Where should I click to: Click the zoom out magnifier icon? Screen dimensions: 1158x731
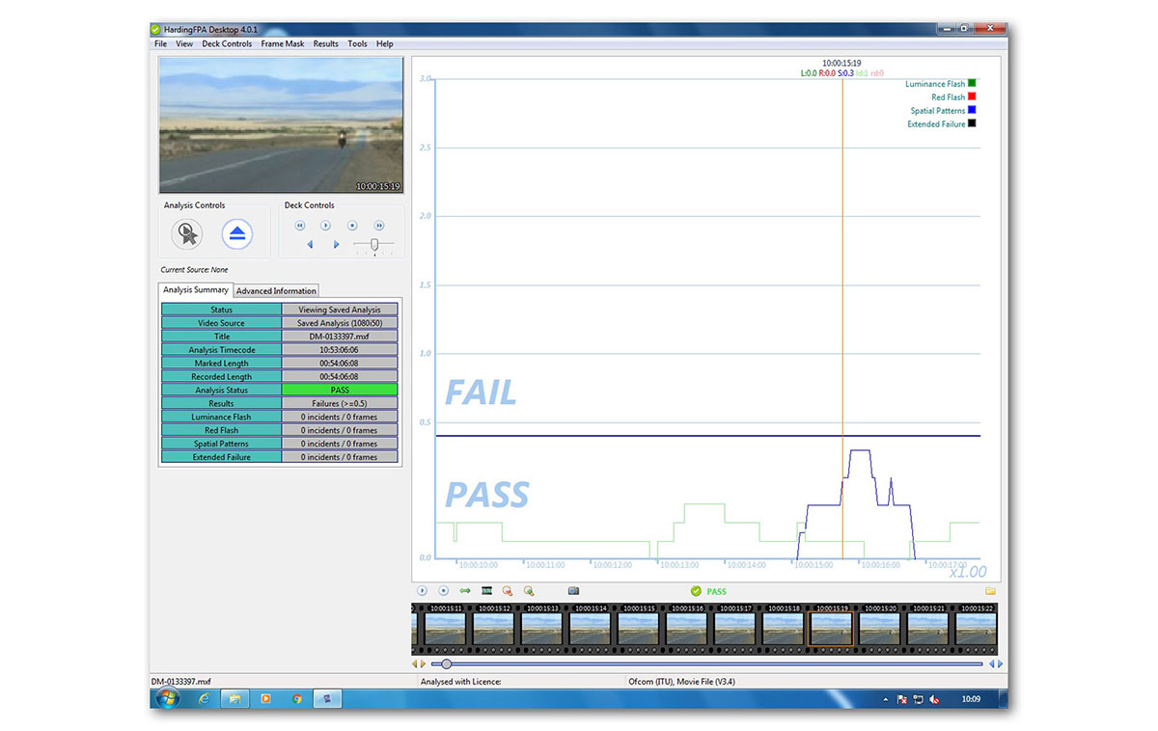click(x=508, y=590)
